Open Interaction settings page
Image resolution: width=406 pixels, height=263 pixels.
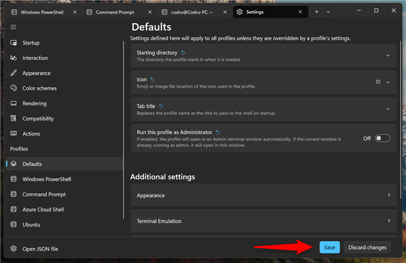pyautogui.click(x=64, y=58)
